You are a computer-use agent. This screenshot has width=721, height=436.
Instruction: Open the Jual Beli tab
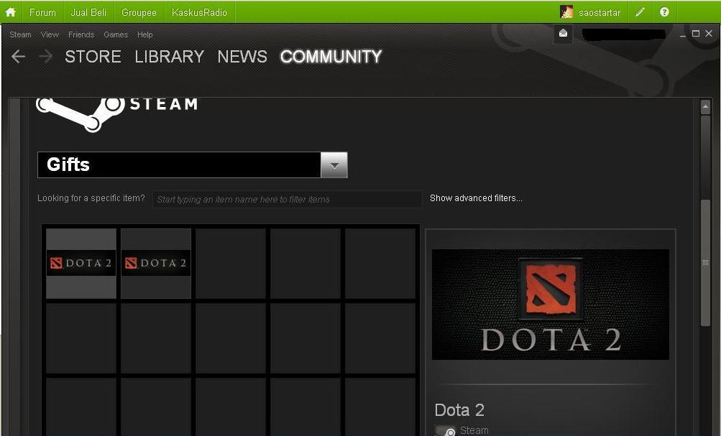pos(88,12)
